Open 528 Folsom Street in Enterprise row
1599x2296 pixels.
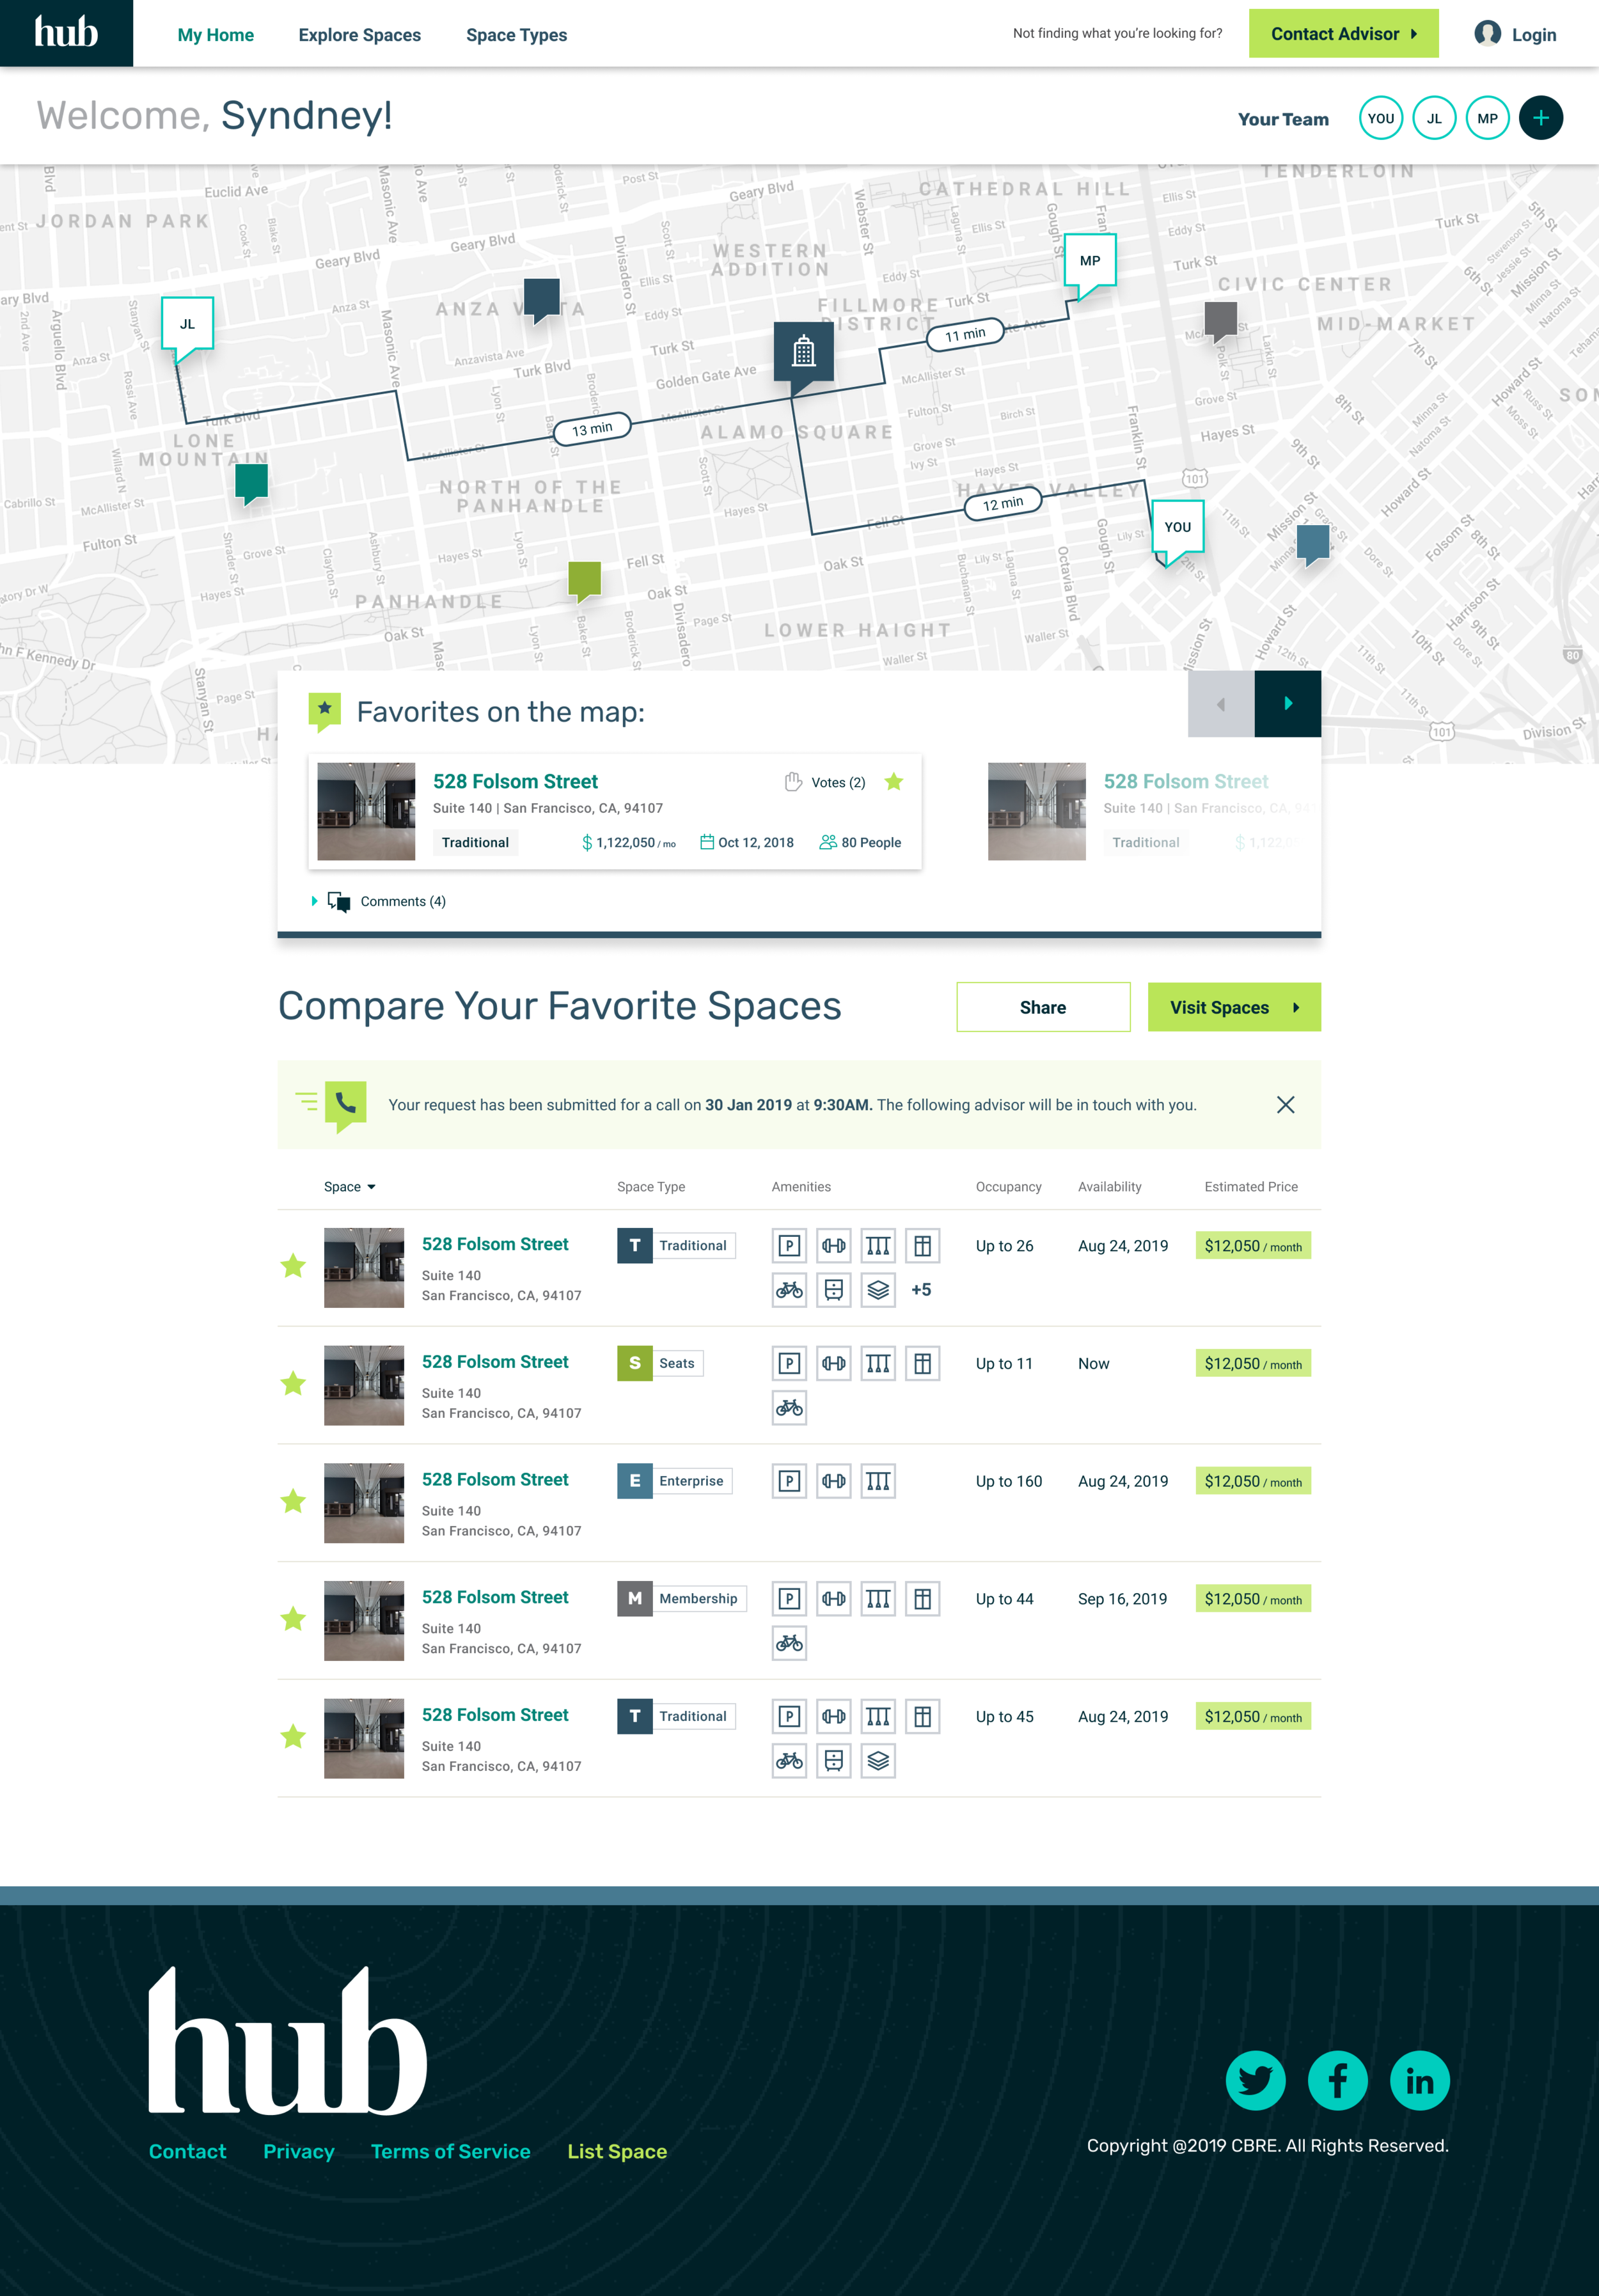(494, 1480)
